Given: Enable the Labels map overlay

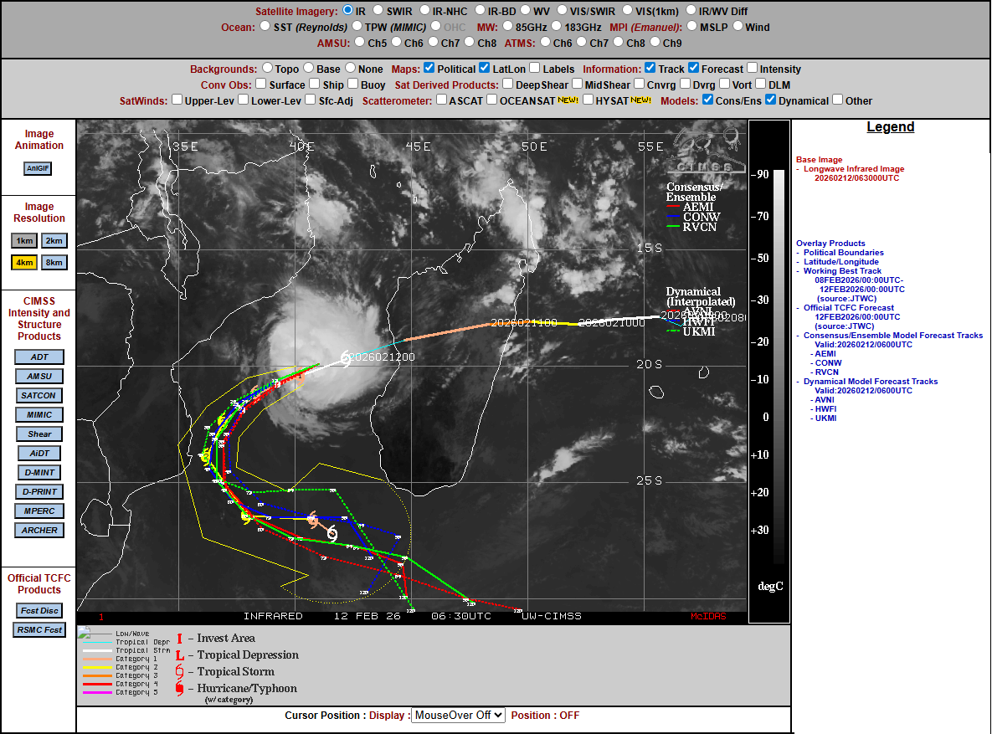Looking at the screenshot, I should pyautogui.click(x=533, y=69).
